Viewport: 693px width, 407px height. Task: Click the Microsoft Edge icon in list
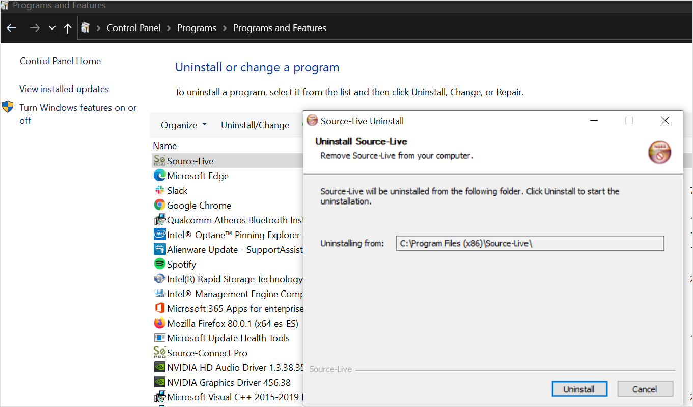coord(159,176)
